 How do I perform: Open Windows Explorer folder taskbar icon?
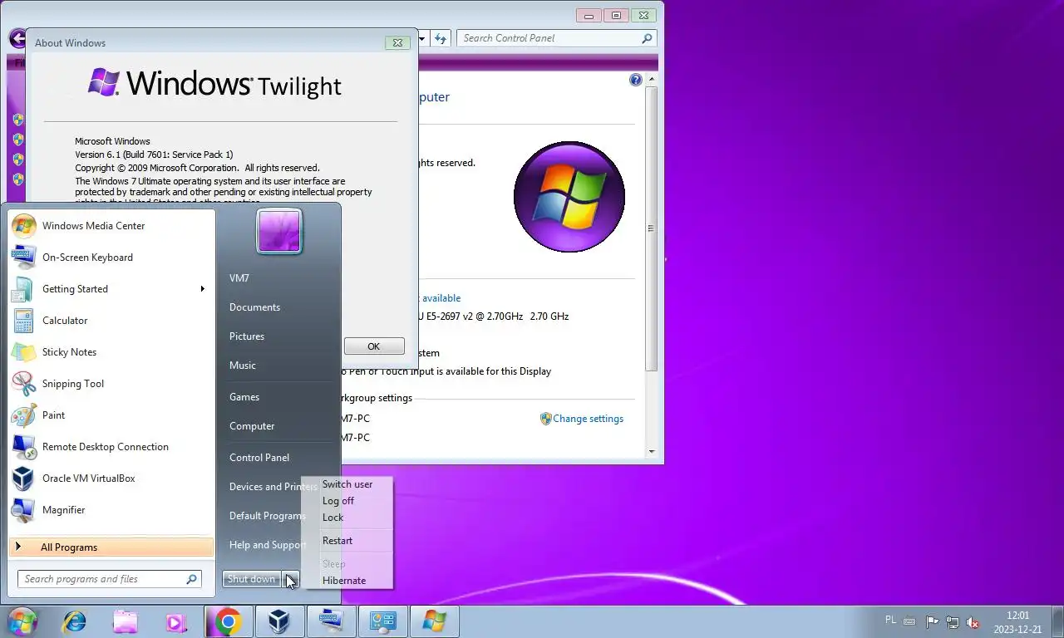[x=126, y=621]
